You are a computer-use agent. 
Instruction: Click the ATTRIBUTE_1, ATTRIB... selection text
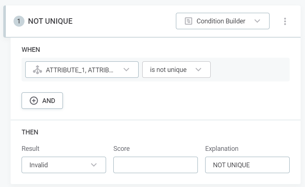click(79, 70)
